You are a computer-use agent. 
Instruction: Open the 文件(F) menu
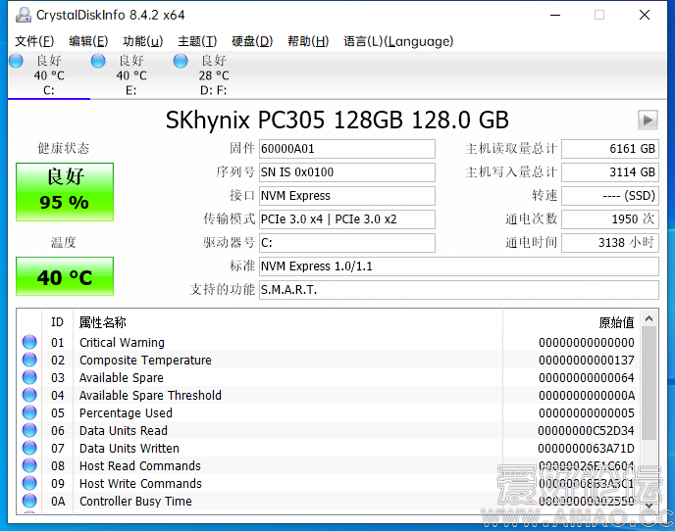pyautogui.click(x=34, y=41)
